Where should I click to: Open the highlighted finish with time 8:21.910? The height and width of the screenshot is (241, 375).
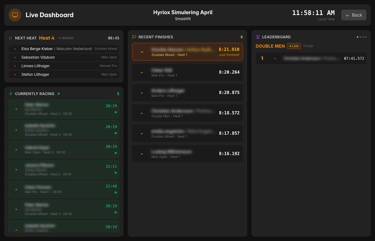point(187,52)
